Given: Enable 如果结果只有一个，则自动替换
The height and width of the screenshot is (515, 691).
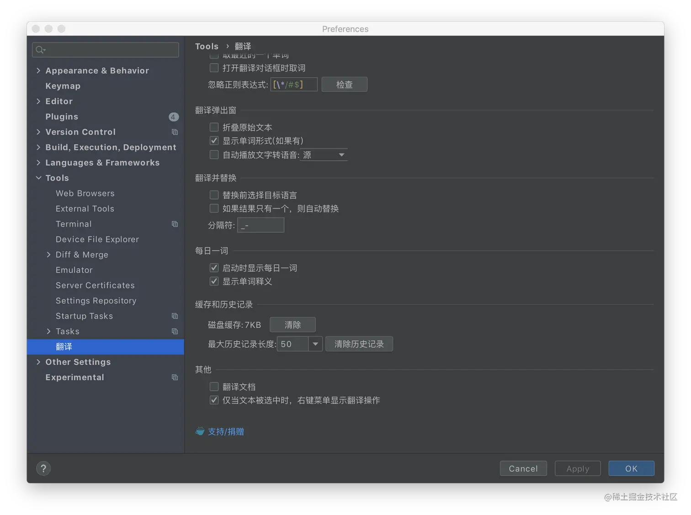Looking at the screenshot, I should (214, 209).
